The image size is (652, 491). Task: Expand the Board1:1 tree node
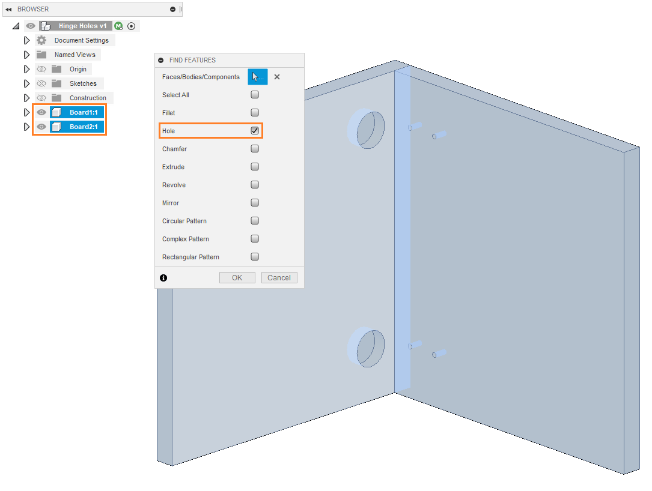click(x=26, y=112)
